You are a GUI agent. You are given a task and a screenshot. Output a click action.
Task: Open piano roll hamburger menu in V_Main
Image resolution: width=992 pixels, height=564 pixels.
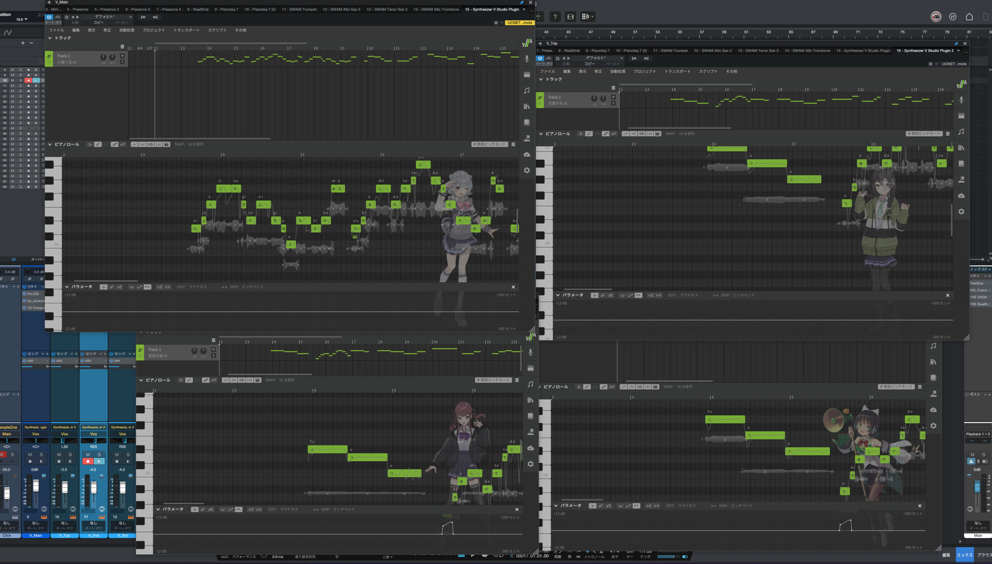point(513,144)
